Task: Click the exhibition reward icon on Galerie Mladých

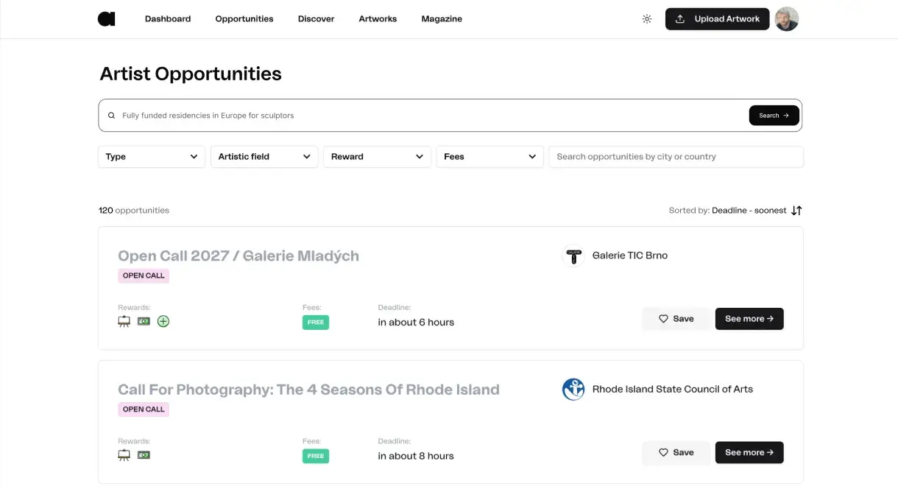Action: 124,321
